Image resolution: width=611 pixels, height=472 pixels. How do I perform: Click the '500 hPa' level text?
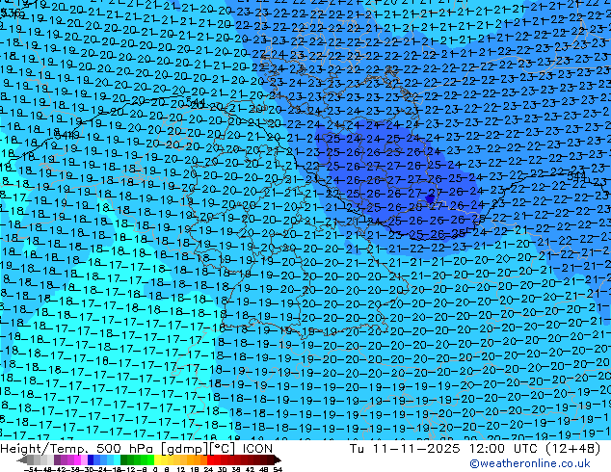point(123,448)
